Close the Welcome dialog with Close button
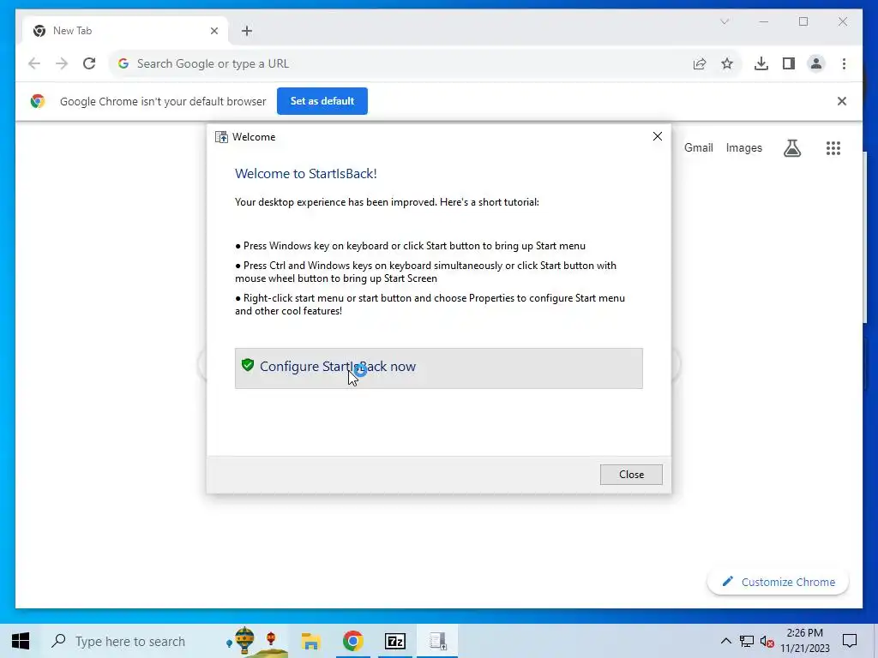This screenshot has height=658, width=878. pos(631,475)
